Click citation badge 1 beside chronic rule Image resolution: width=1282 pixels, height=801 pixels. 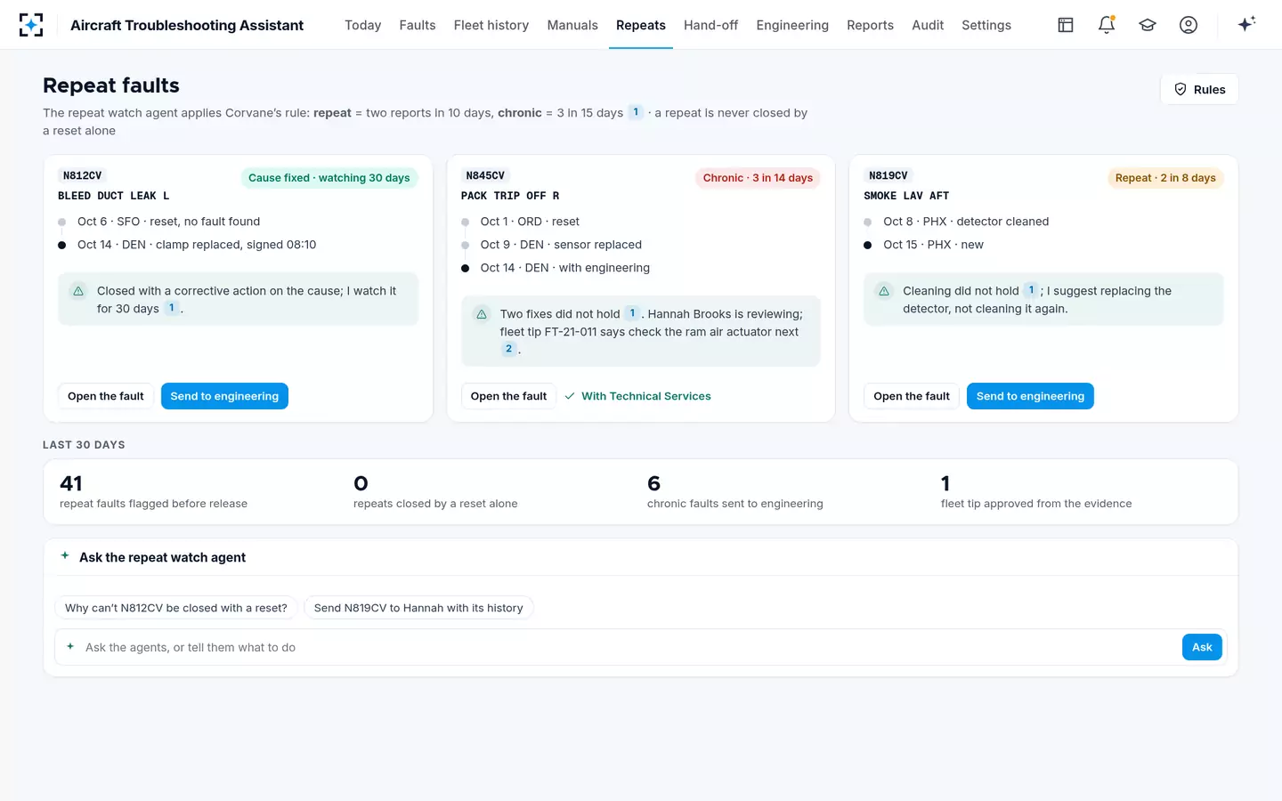[636, 112]
